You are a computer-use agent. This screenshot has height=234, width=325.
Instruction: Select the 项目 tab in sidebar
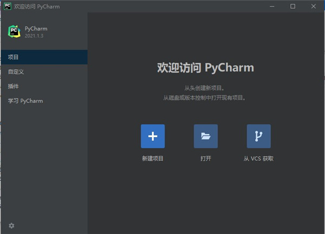point(44,57)
